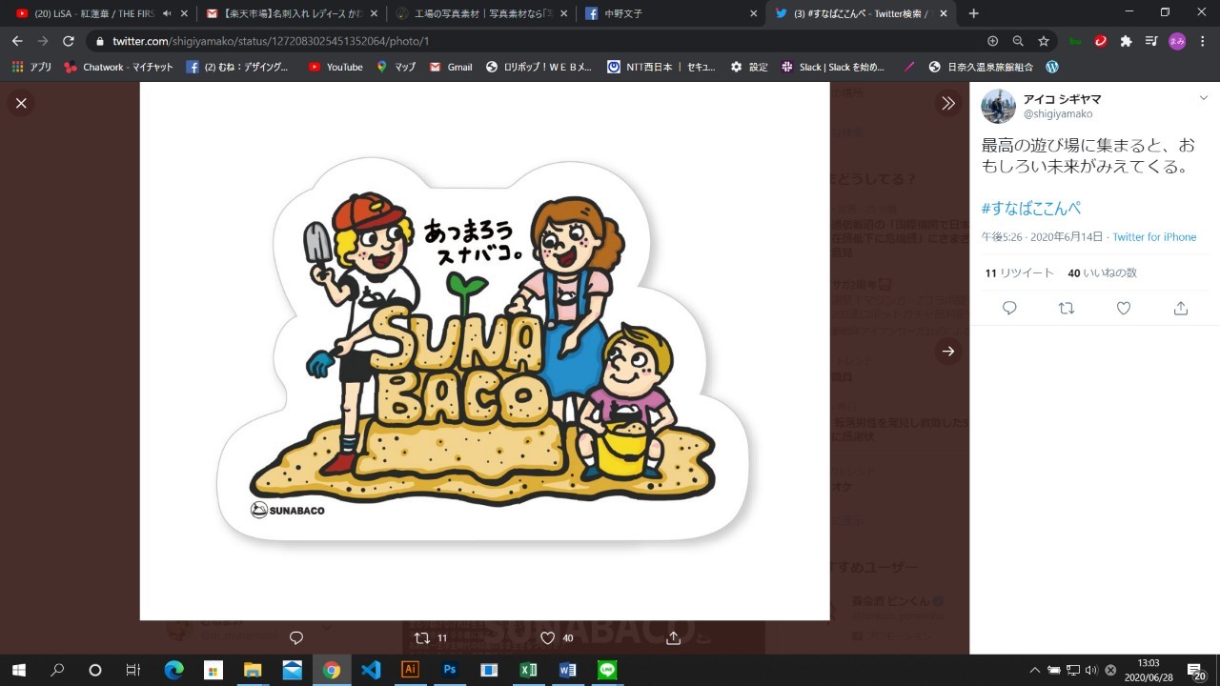1220x686 pixels.
Task: Reply to tweet using icon below photo
Action: pyautogui.click(x=295, y=637)
